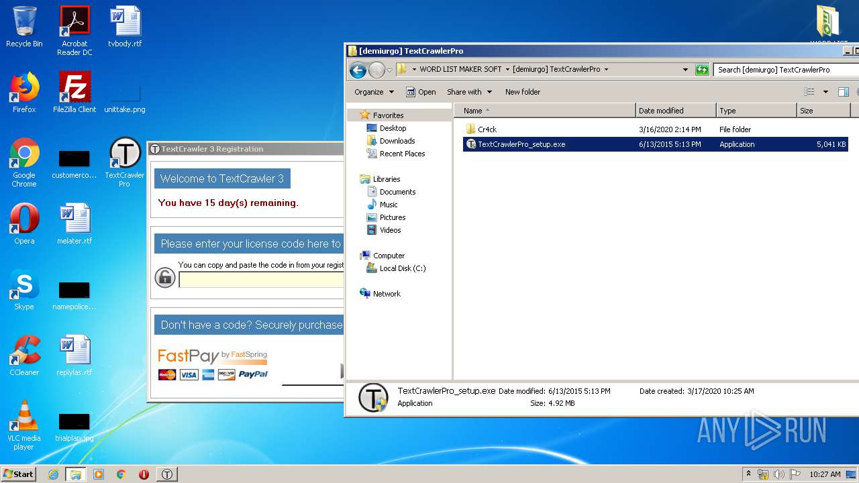Click the license code input field
Image resolution: width=859 pixels, height=483 pixels.
pos(261,279)
